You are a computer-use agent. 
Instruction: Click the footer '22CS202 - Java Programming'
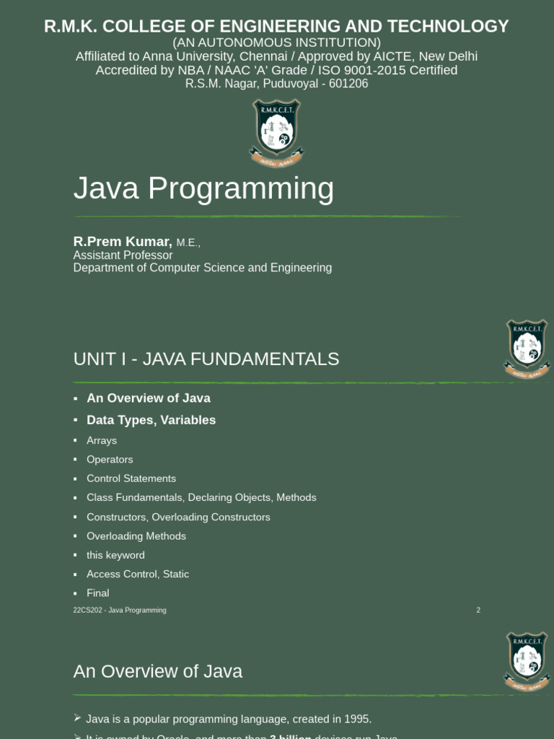tap(120, 611)
